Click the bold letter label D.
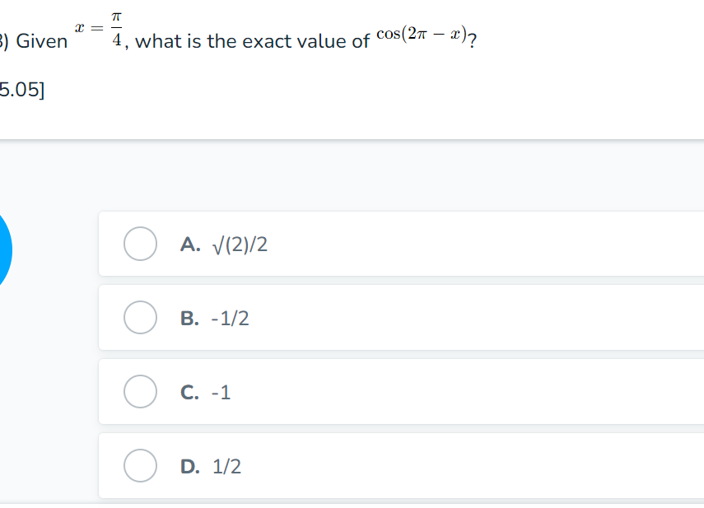The width and height of the screenshot is (704, 508). click(x=189, y=467)
